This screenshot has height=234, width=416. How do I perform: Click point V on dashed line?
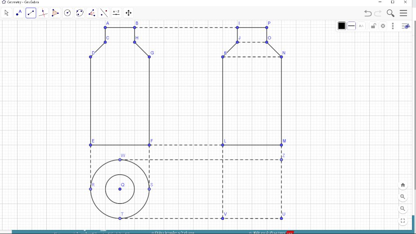(223, 218)
